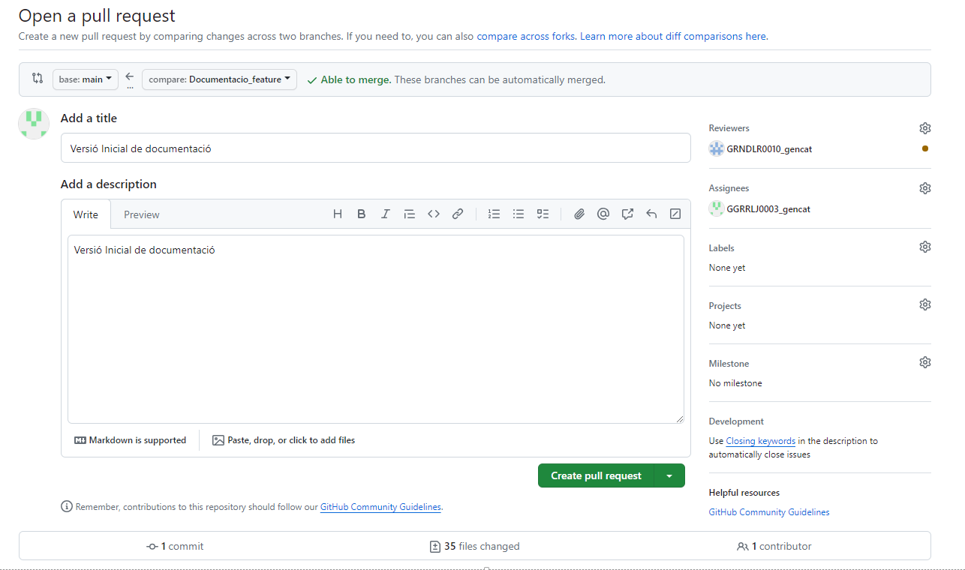View the 1 contributor tab
Screen dimensions: 965x570
[x=774, y=546]
